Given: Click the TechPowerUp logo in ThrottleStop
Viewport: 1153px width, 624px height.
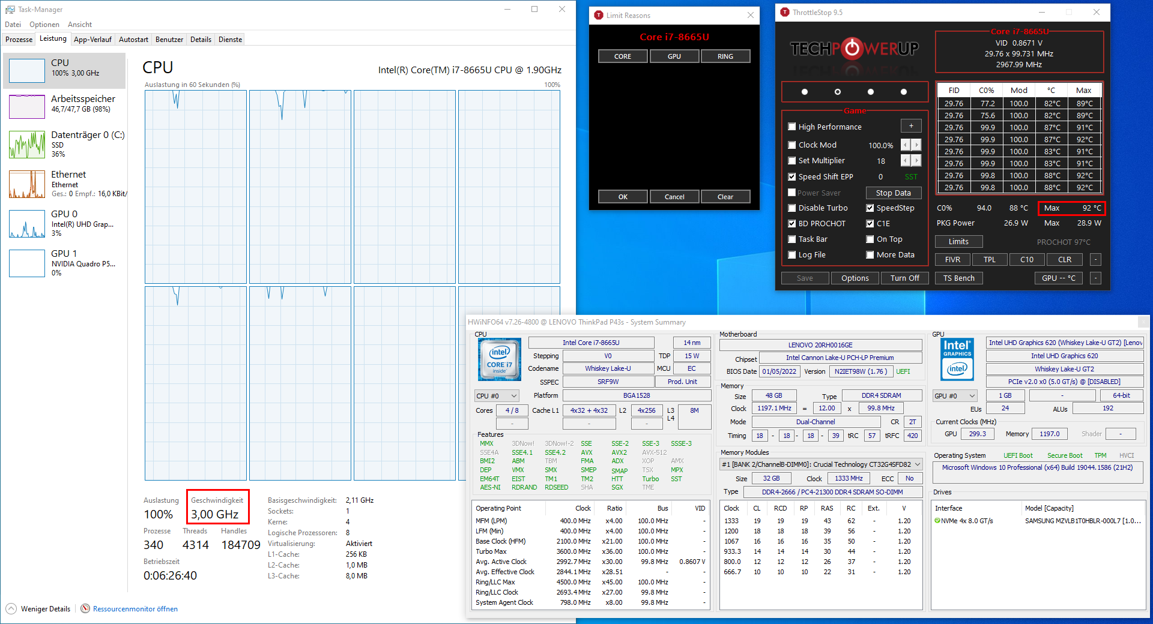Looking at the screenshot, I should 854,49.
